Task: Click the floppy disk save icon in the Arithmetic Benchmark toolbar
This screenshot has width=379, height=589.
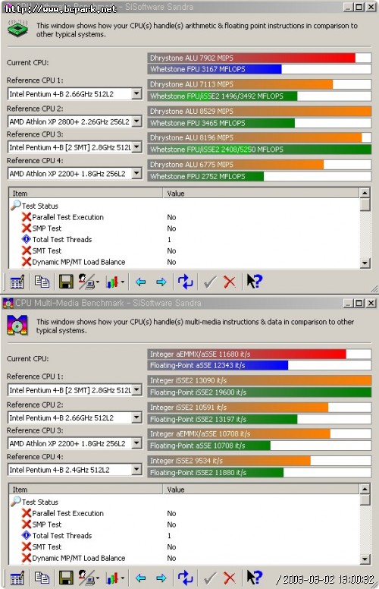Action: tap(66, 282)
